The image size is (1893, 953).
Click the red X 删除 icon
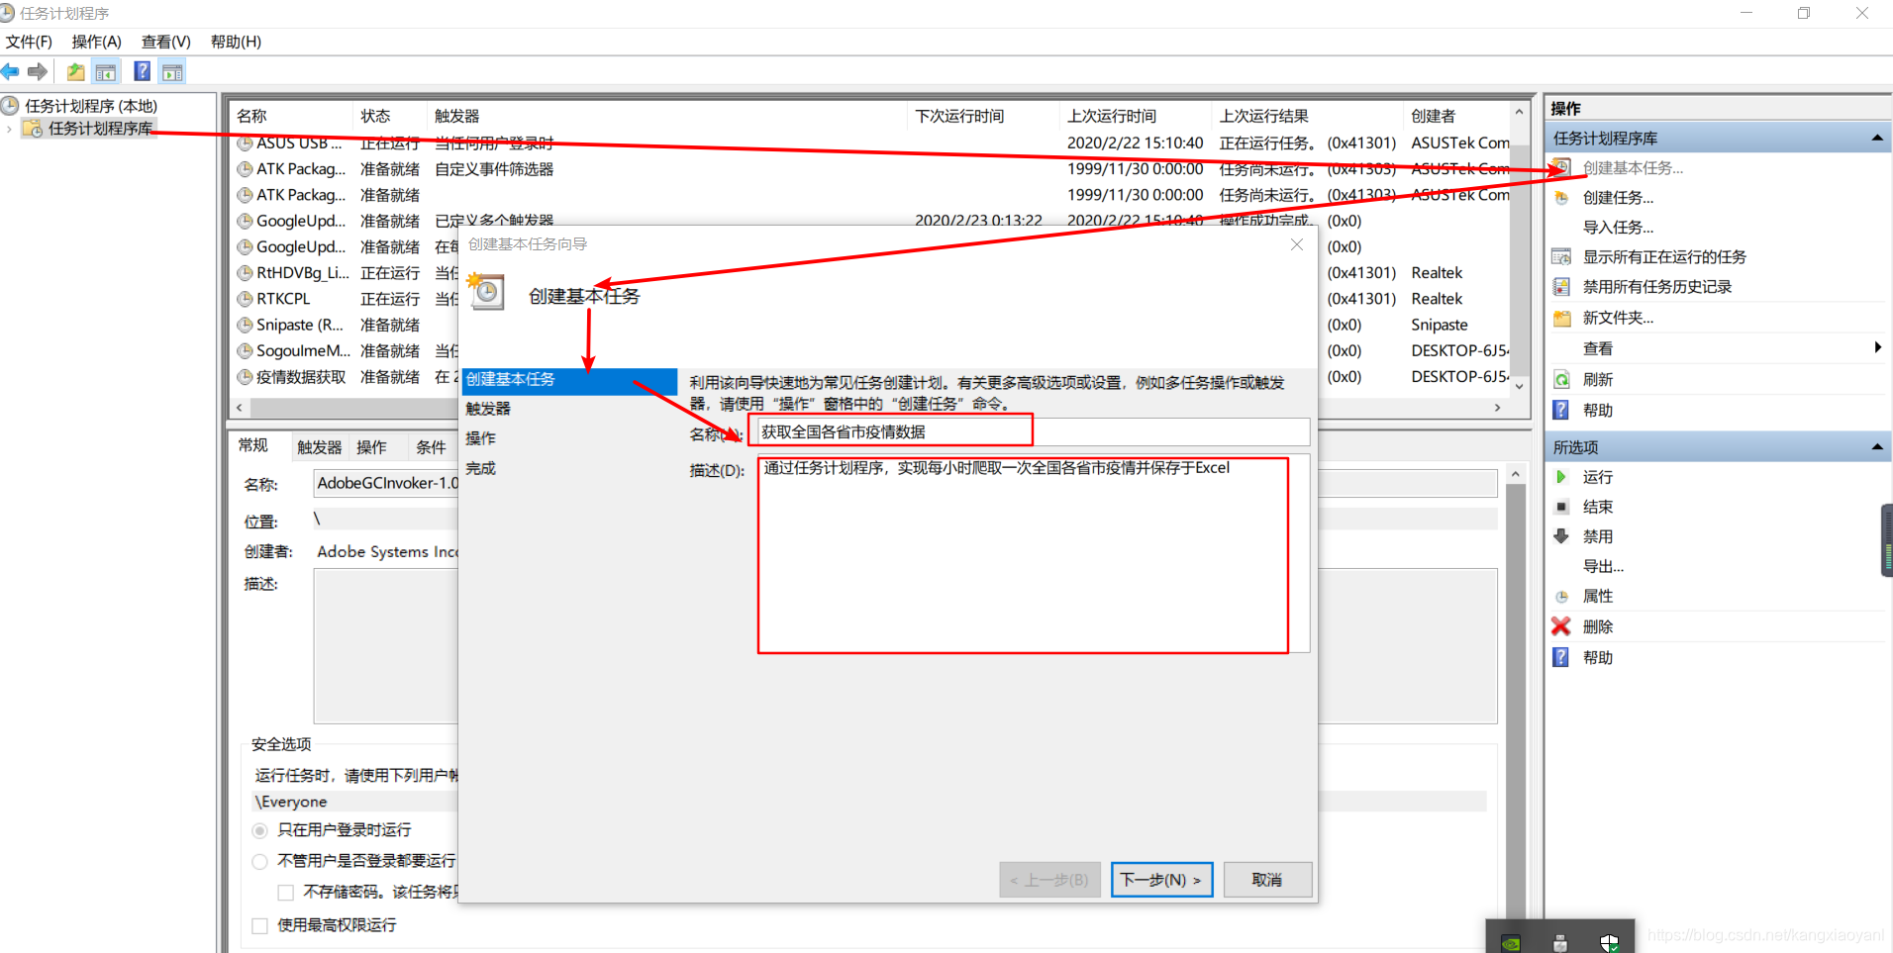point(1561,626)
